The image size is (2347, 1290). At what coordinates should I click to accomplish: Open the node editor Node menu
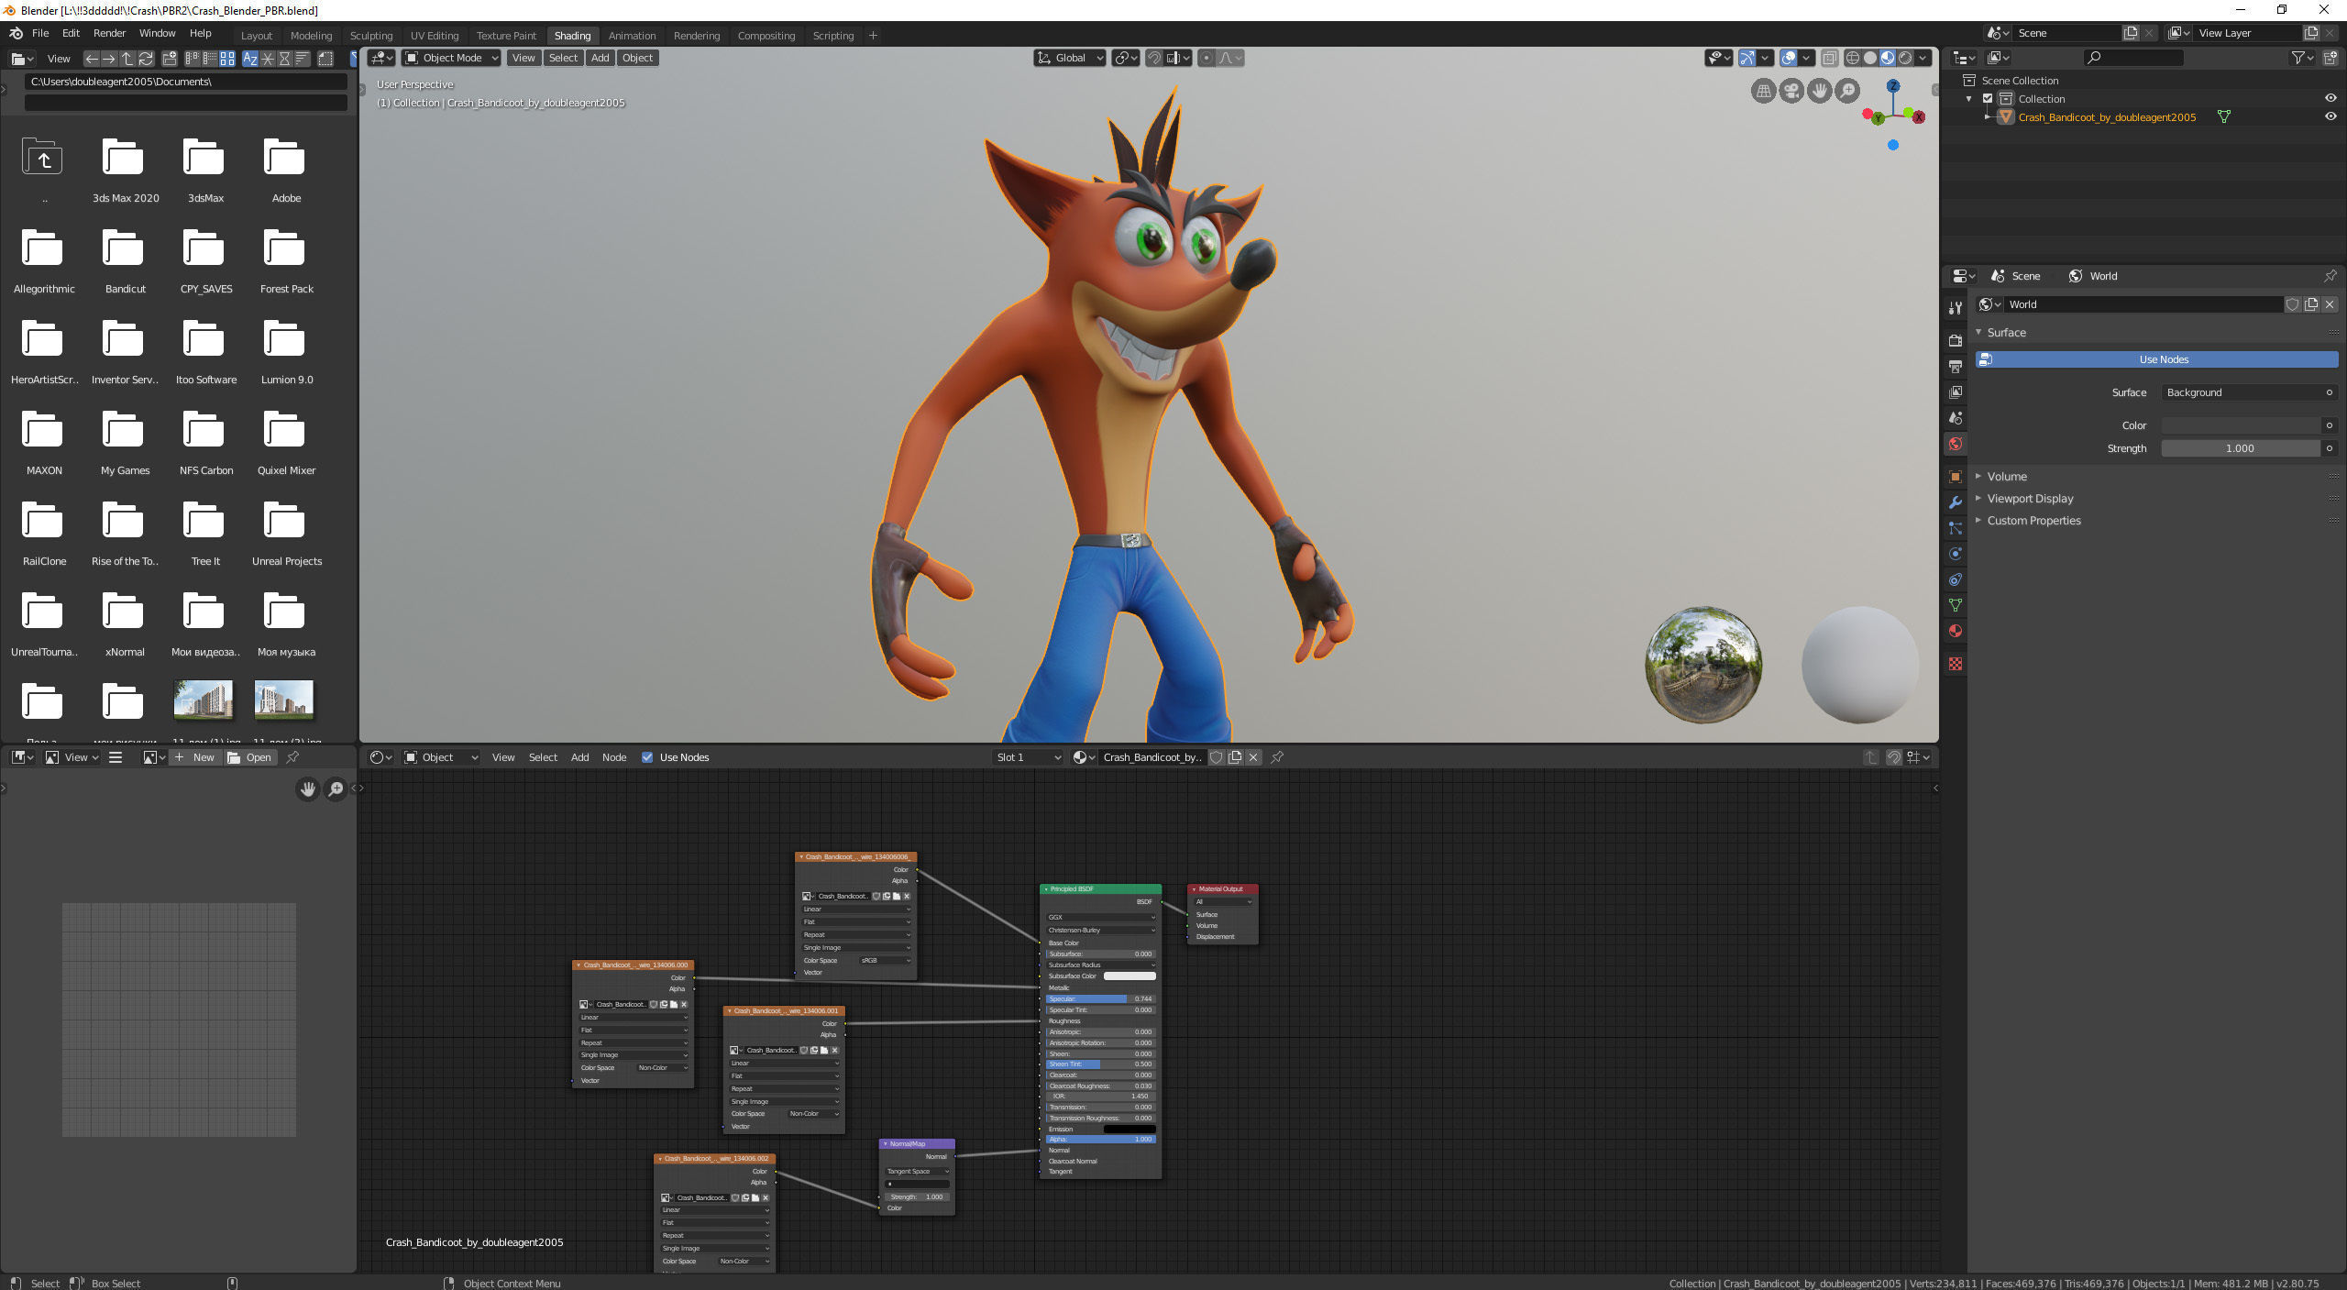614,757
